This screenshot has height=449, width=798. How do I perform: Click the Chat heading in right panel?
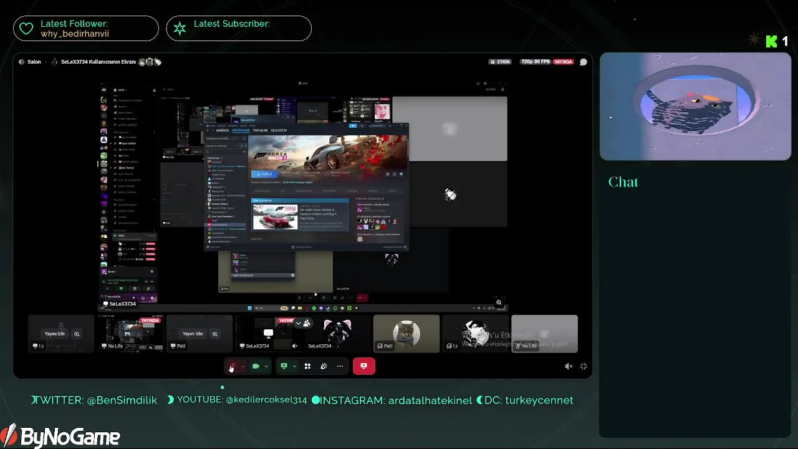623,182
